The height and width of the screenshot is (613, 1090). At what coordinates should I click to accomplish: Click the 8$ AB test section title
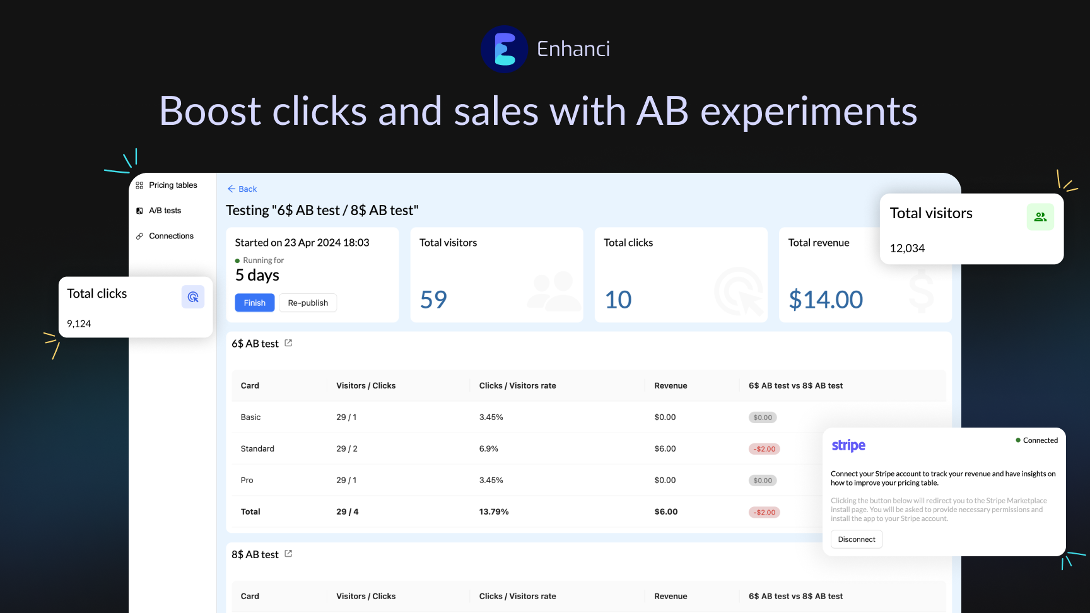pos(255,554)
